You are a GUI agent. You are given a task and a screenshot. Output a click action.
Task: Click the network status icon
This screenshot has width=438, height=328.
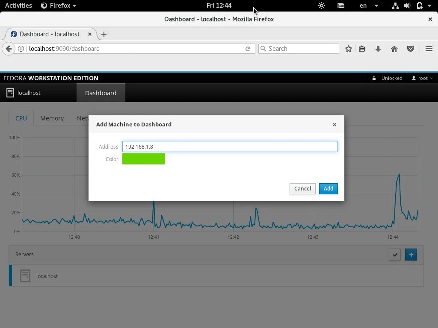coord(395,6)
